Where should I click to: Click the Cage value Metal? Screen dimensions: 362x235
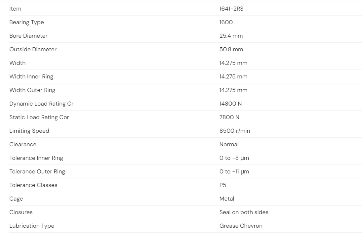(x=227, y=199)
